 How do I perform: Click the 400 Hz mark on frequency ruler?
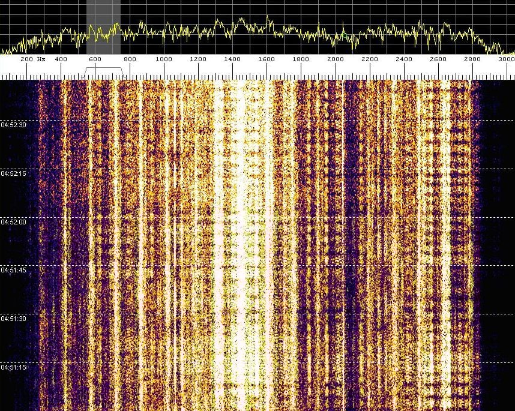click(x=61, y=59)
